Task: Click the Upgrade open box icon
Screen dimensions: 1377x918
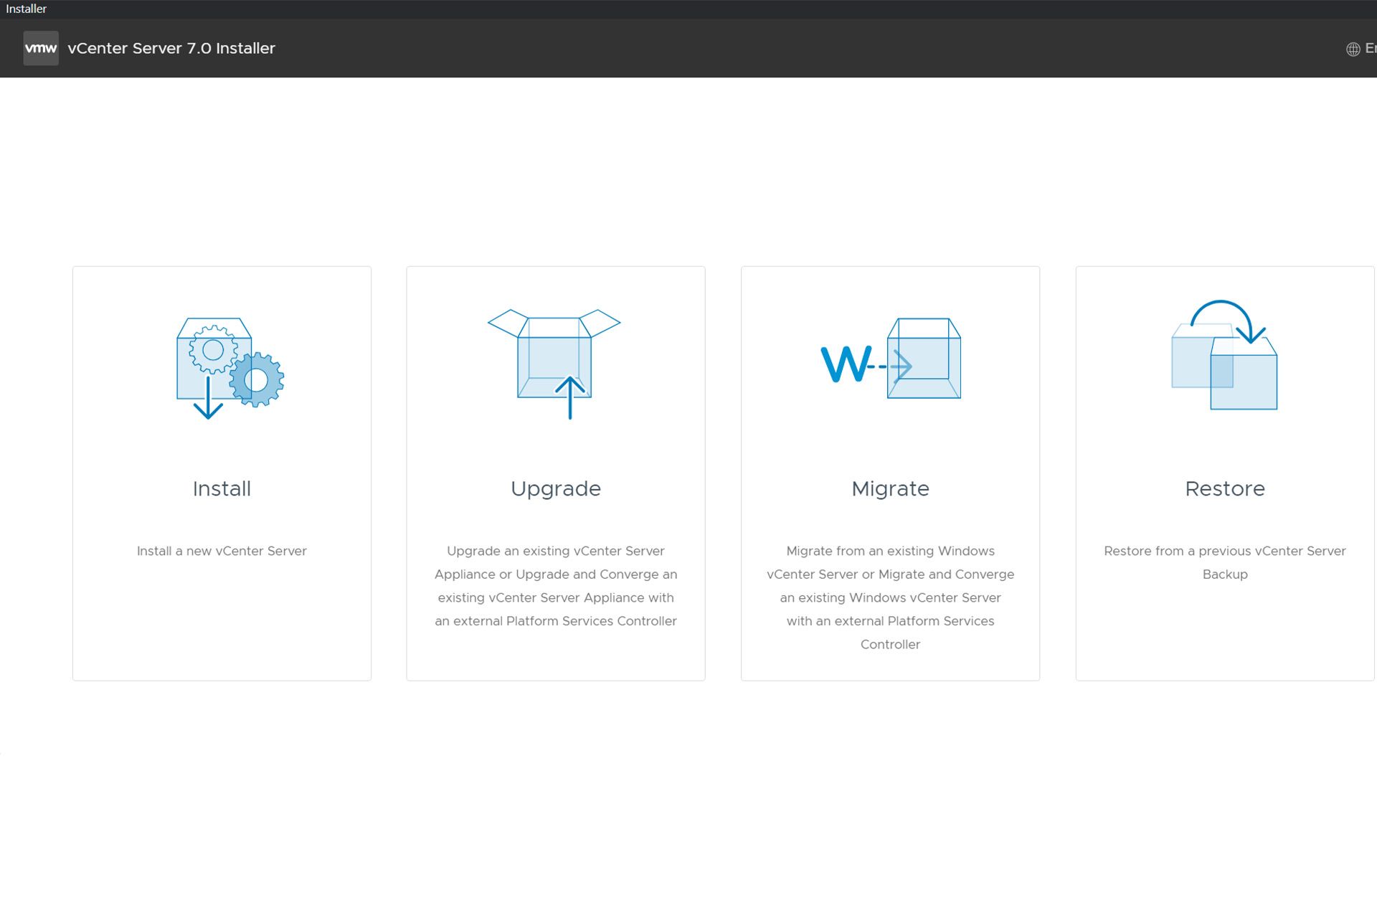Action: point(554,364)
